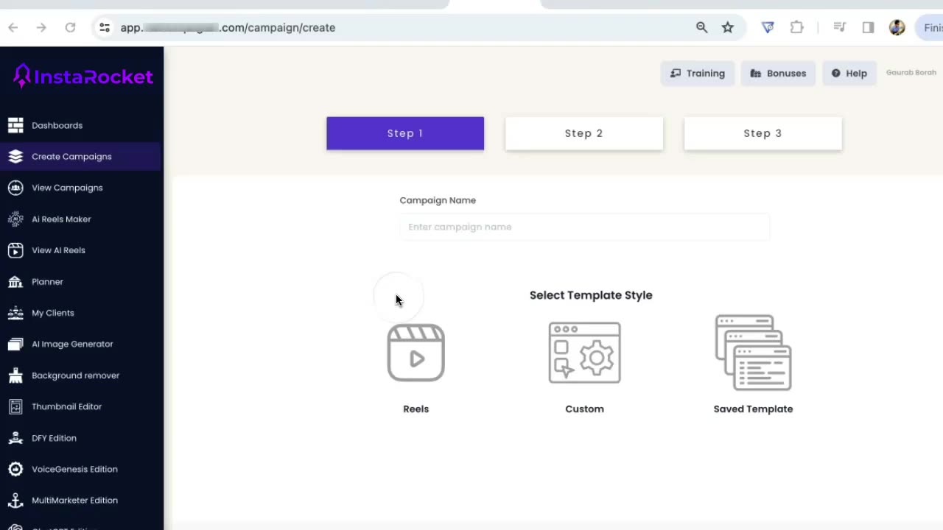Screen dimensions: 943x530
Task: Click the Gaurab Borah account name
Action: point(911,73)
